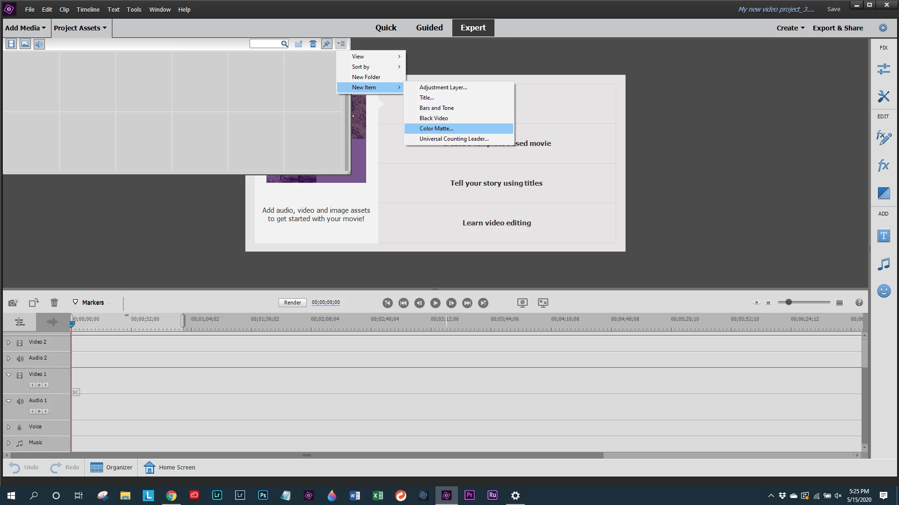Open the Graphics smiley panel
The width and height of the screenshot is (899, 505).
coord(883,291)
